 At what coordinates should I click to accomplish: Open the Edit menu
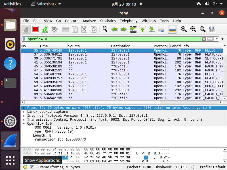pyautogui.click(x=37, y=21)
